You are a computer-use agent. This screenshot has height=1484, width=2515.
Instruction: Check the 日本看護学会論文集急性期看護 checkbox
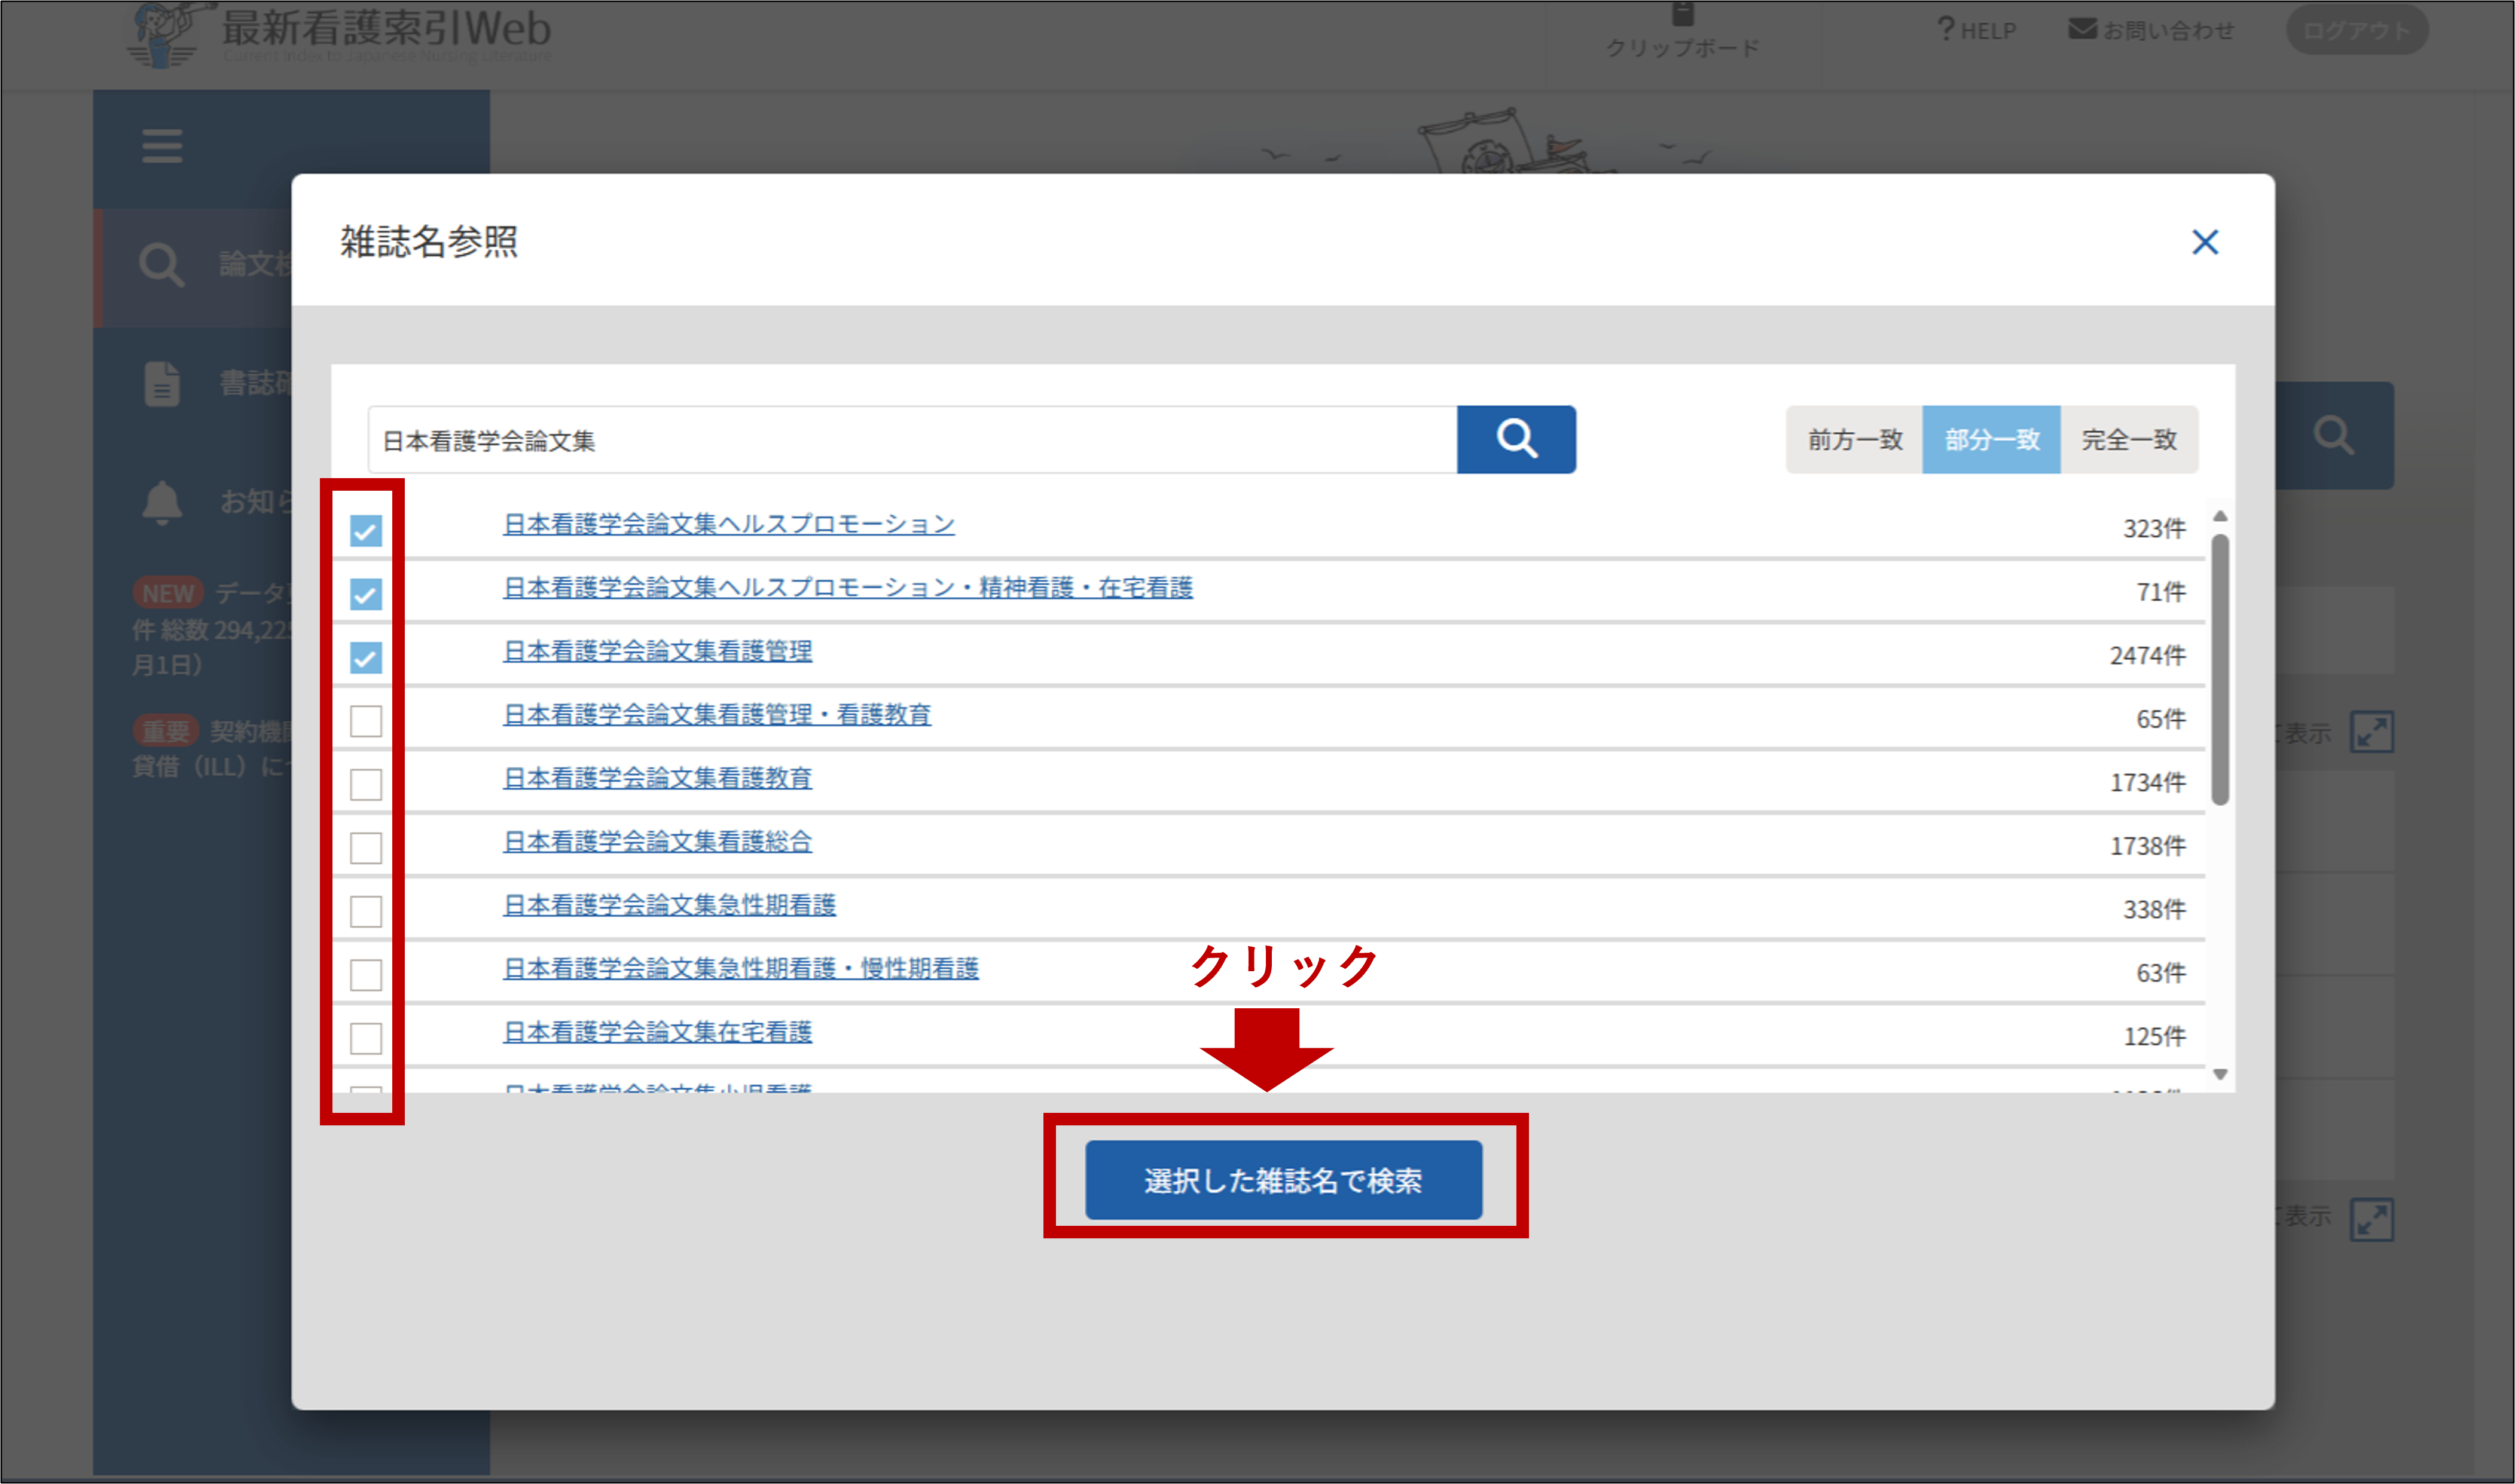coord(366,911)
